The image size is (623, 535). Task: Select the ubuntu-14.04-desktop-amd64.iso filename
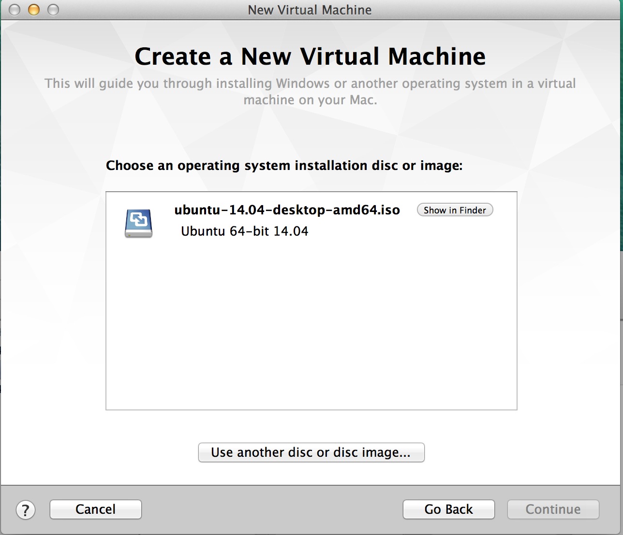point(287,210)
